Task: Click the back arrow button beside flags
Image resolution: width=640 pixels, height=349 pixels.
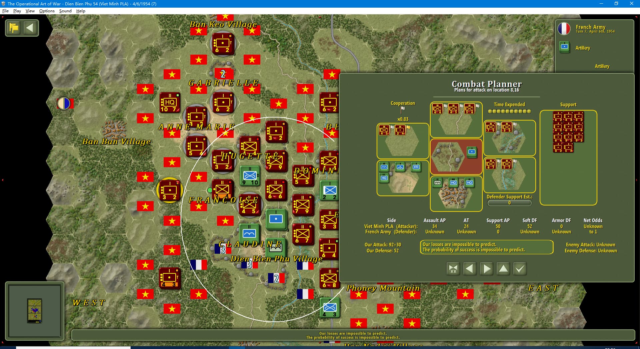Action: 30,28
